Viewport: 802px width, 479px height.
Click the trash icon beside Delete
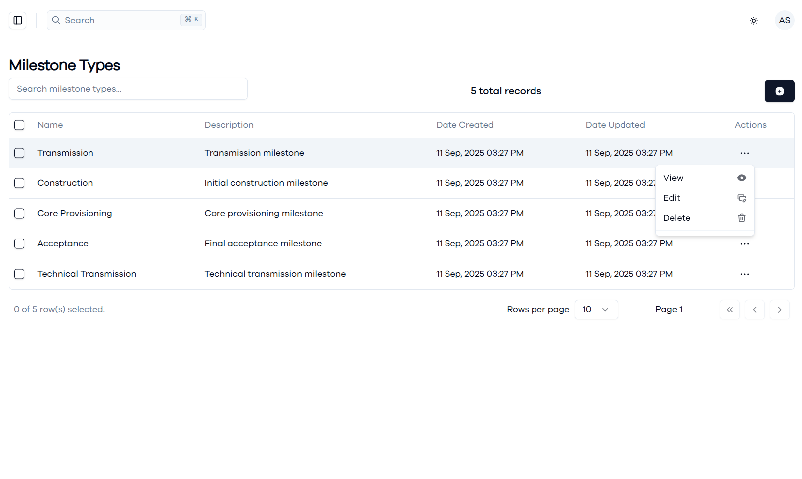coord(741,218)
